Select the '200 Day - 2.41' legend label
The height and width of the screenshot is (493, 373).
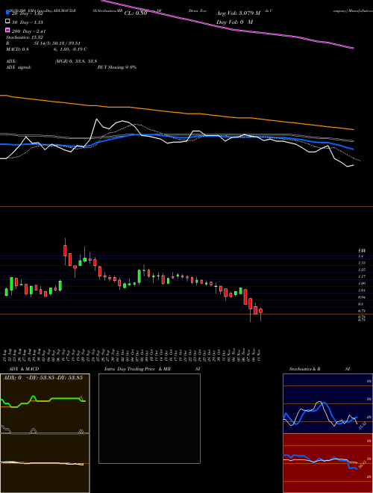(28, 31)
